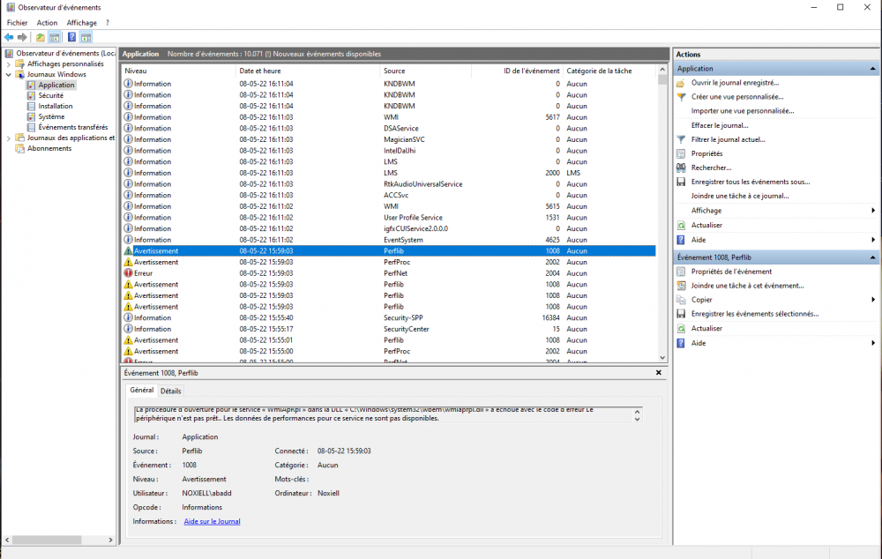Image resolution: width=882 pixels, height=559 pixels.
Task: Open the Fichier menu
Action: [17, 22]
